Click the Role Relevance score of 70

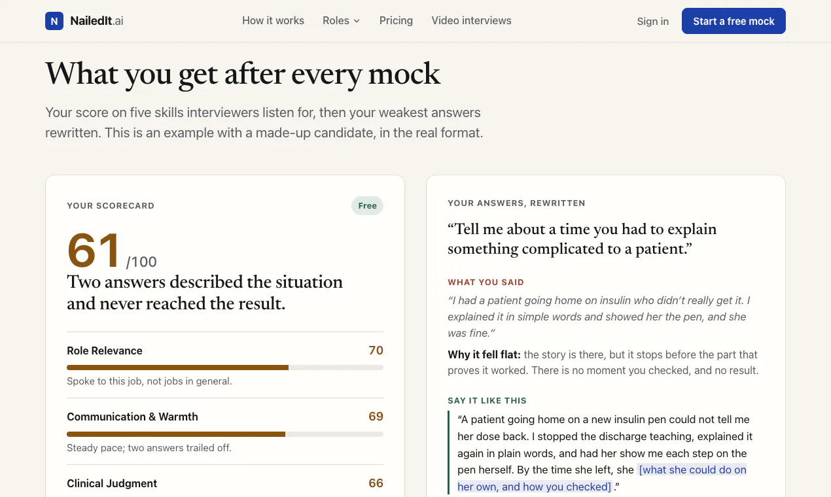coord(376,351)
